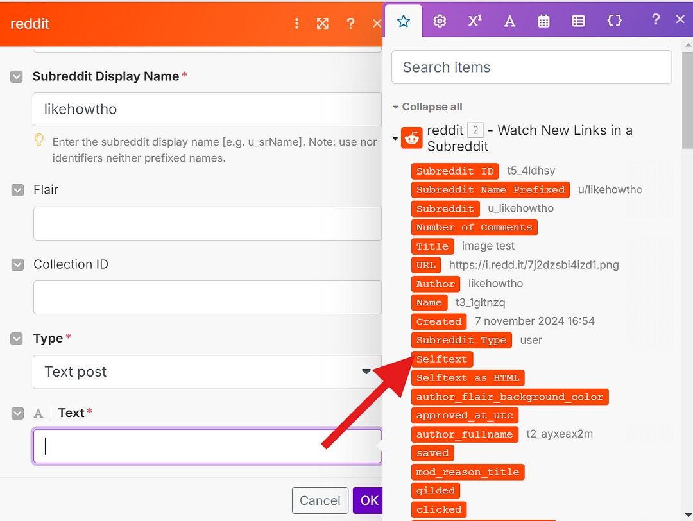The width and height of the screenshot is (693, 521).
Task: Insert the author_fullname variable
Action: [465, 434]
